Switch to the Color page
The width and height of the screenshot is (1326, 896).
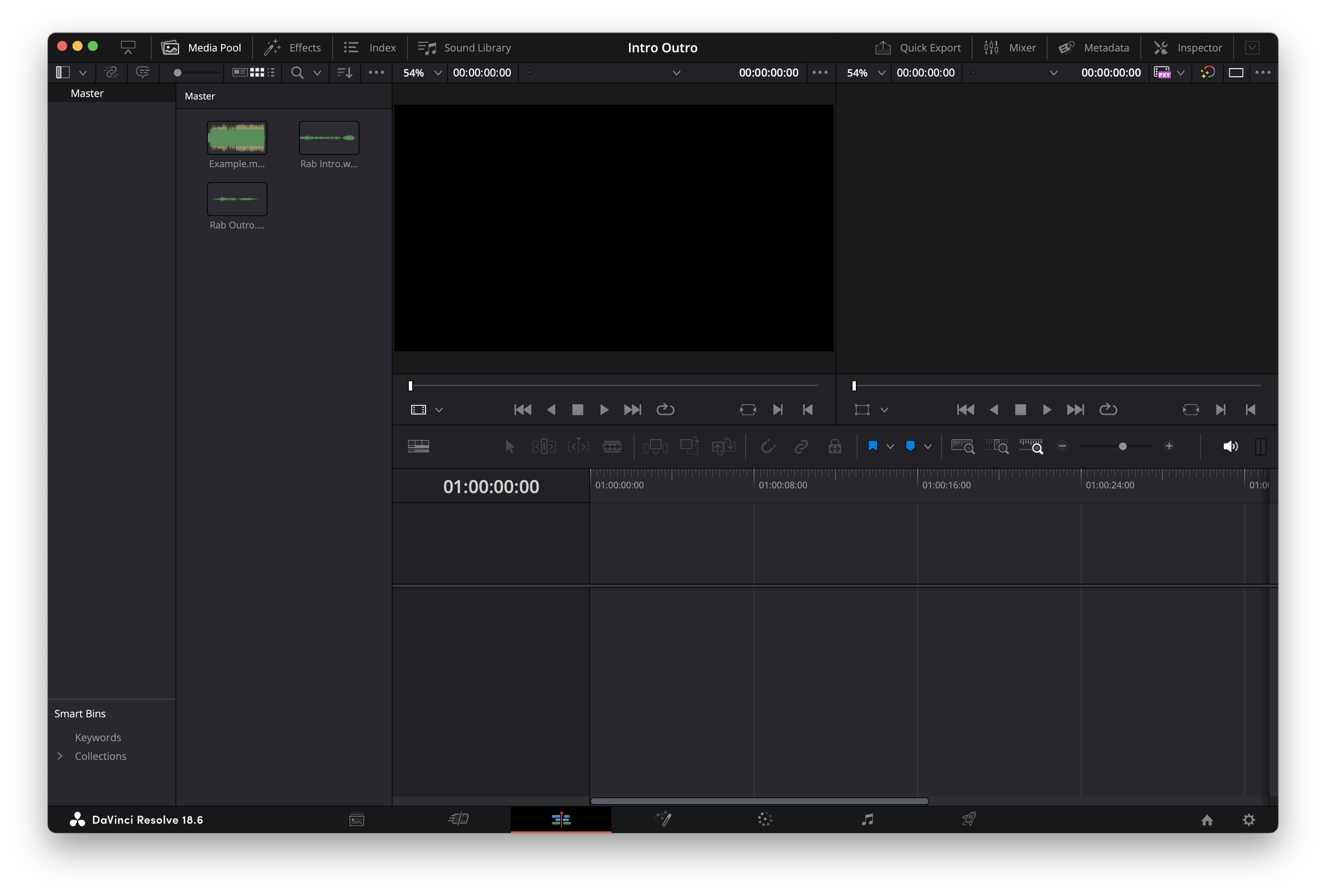click(x=765, y=820)
